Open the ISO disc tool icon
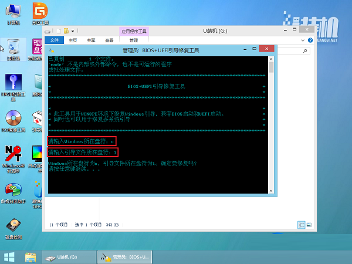 (x=13, y=120)
